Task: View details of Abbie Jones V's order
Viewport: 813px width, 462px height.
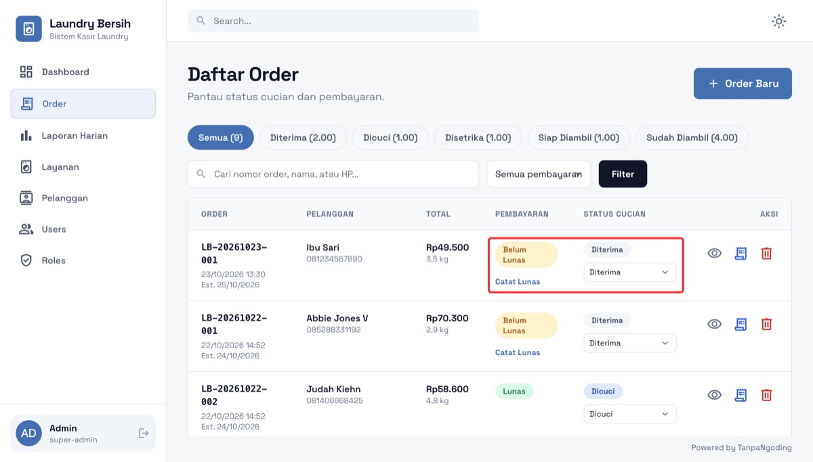Action: click(714, 324)
